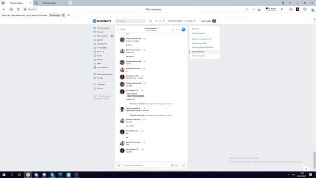Screen dimensions: 316x178
Task: Click the Закладки star icon in sidebar
Action: (95, 85)
